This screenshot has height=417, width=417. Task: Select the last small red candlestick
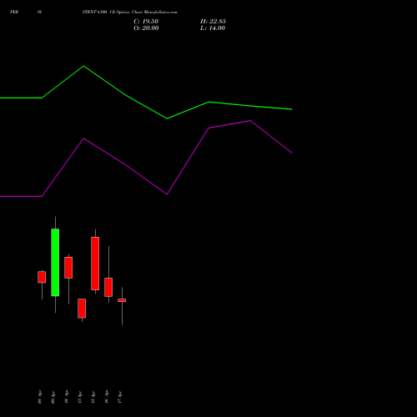tap(122, 300)
